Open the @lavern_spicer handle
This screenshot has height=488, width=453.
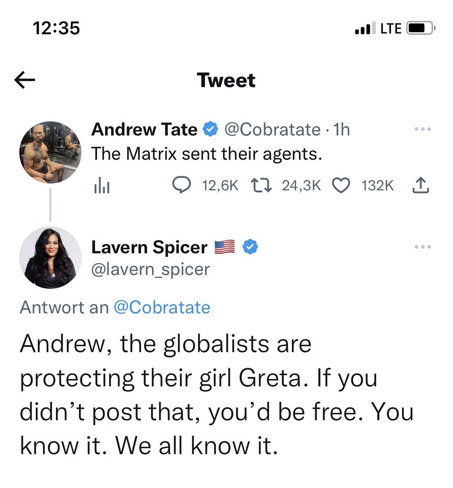point(151,270)
